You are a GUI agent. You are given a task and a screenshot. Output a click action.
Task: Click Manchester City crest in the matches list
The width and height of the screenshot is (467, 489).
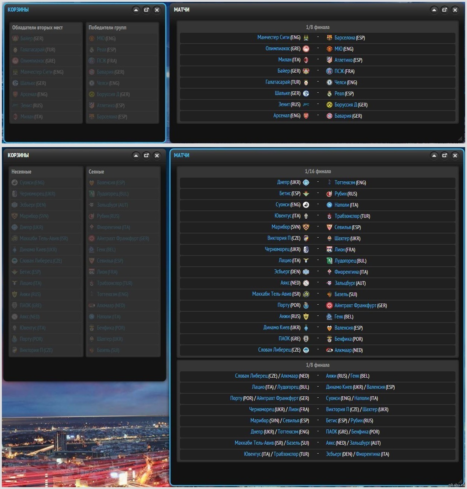click(306, 38)
